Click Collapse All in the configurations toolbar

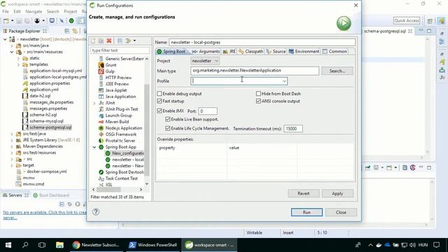(120, 41)
